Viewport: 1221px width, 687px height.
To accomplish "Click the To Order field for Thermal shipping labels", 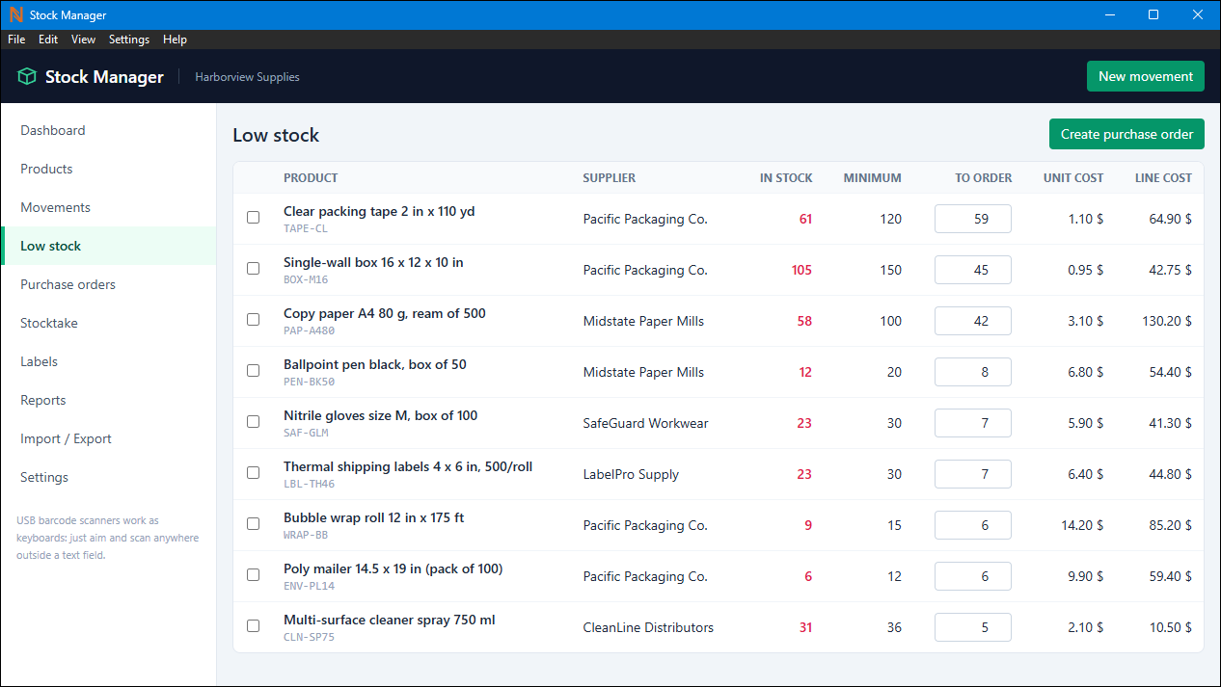I will click(973, 474).
